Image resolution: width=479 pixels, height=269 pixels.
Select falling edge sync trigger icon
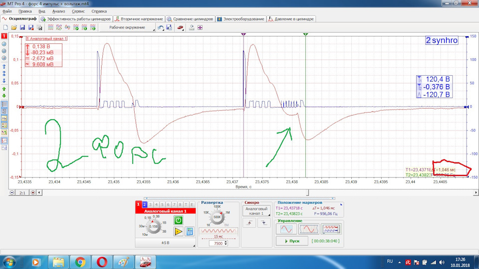pos(263,223)
